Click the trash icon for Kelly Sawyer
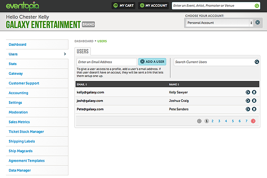267x178 pixels. (x=254, y=92)
